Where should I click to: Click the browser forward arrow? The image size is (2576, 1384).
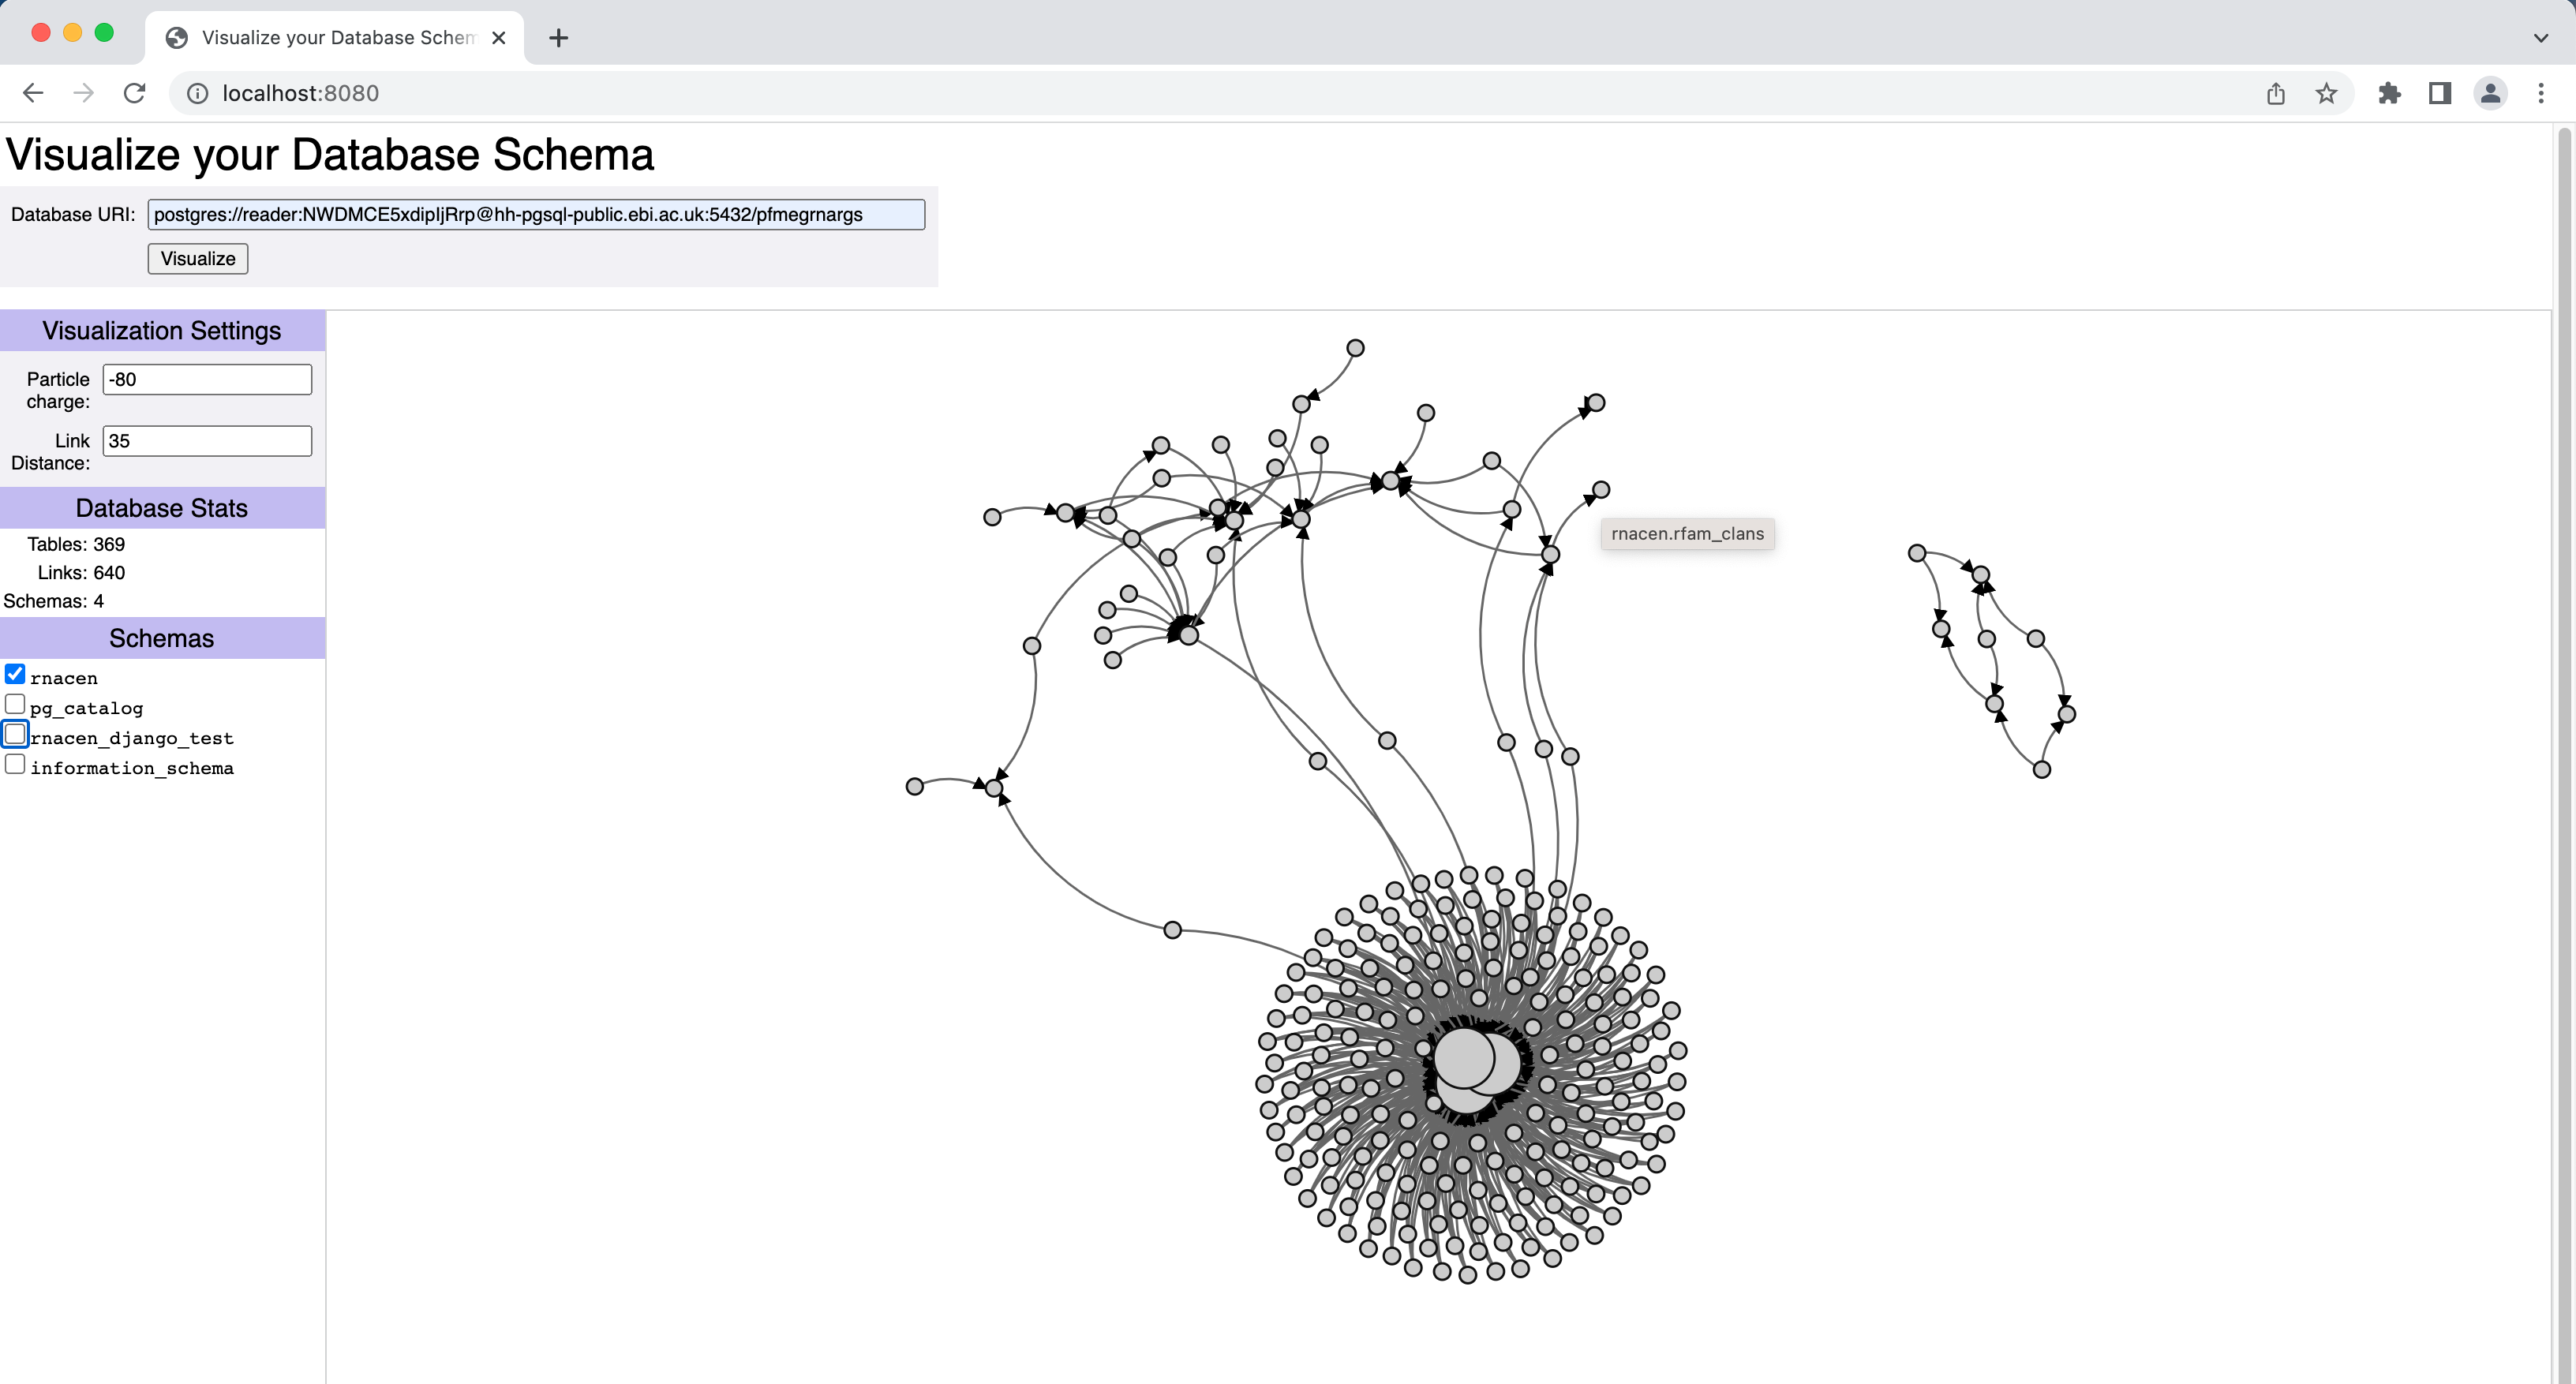[84, 93]
